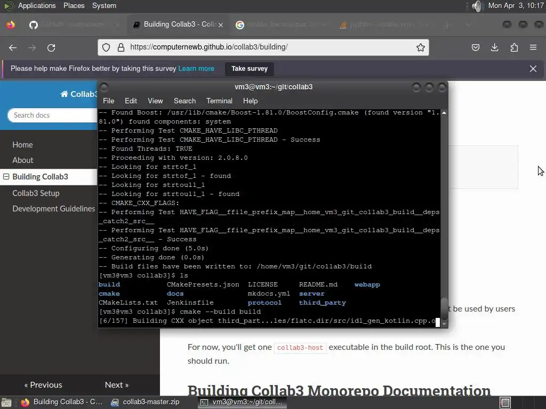Open Firefox downloads panel
546x409 pixels.
494,47
